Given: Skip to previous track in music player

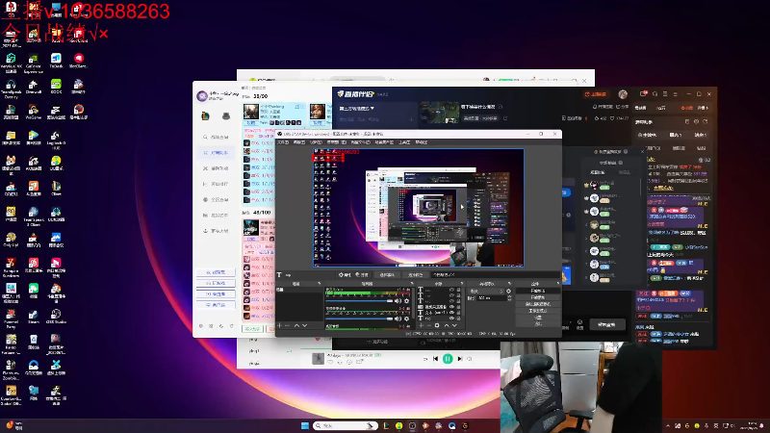Looking at the screenshot, I should pos(436,359).
